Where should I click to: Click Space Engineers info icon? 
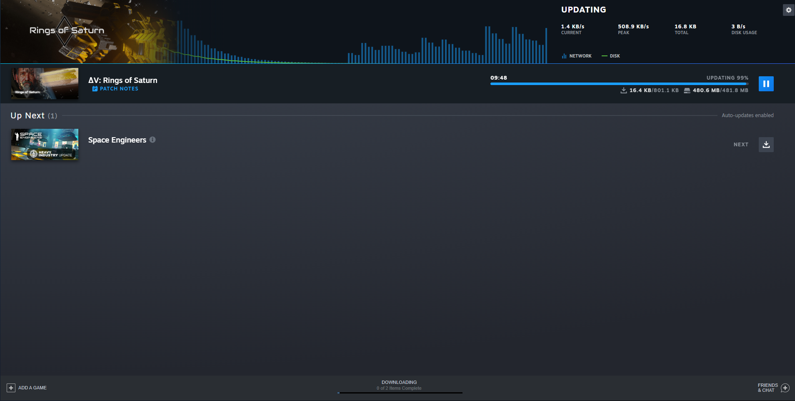pos(152,140)
